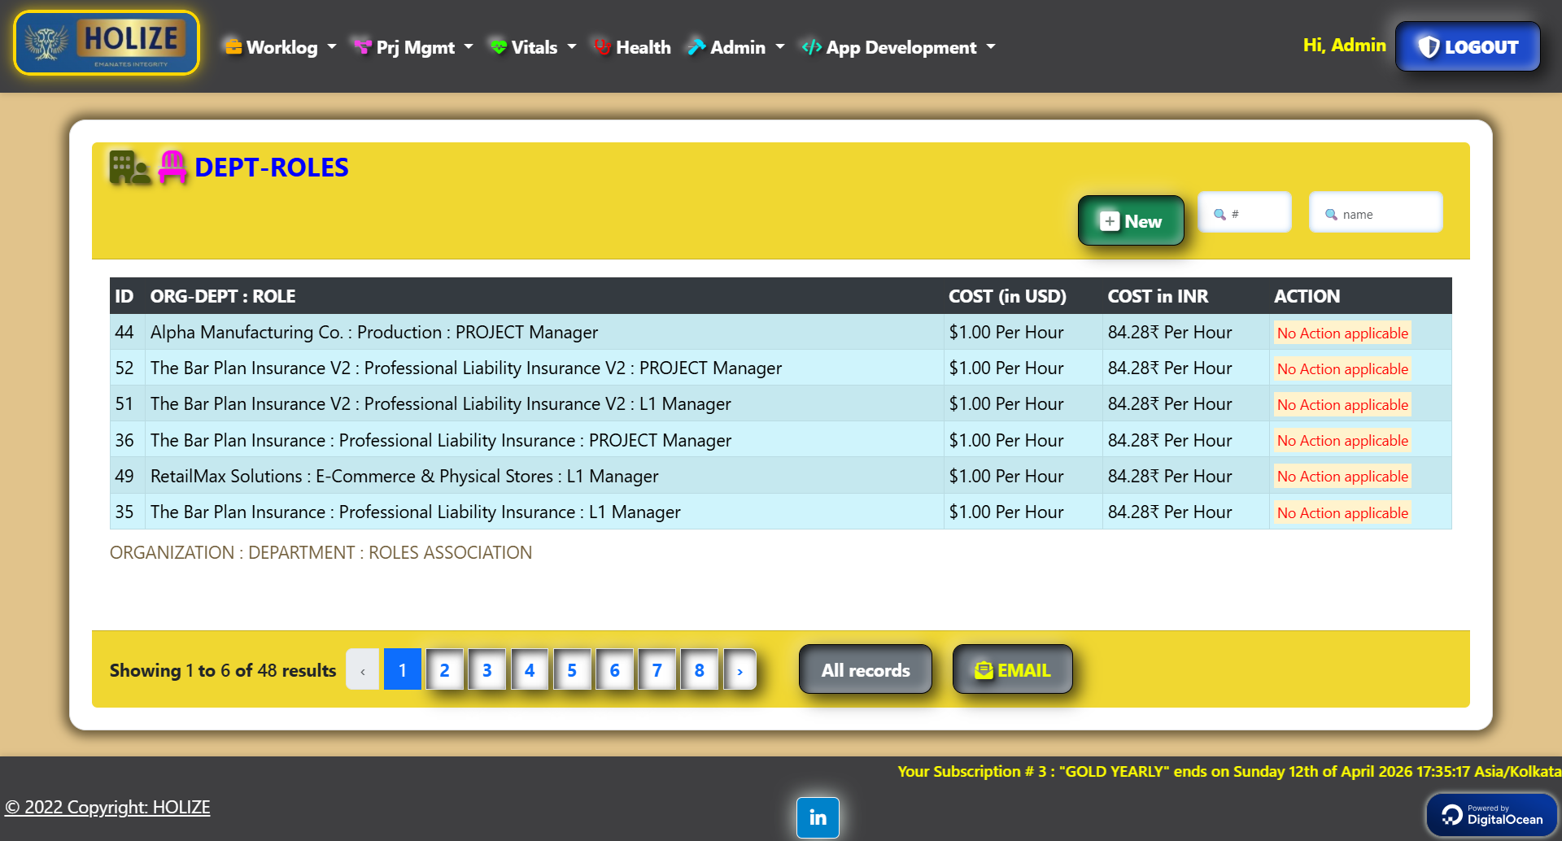1562x841 pixels.
Task: Expand the Admin dropdown arrow
Action: 780,47
